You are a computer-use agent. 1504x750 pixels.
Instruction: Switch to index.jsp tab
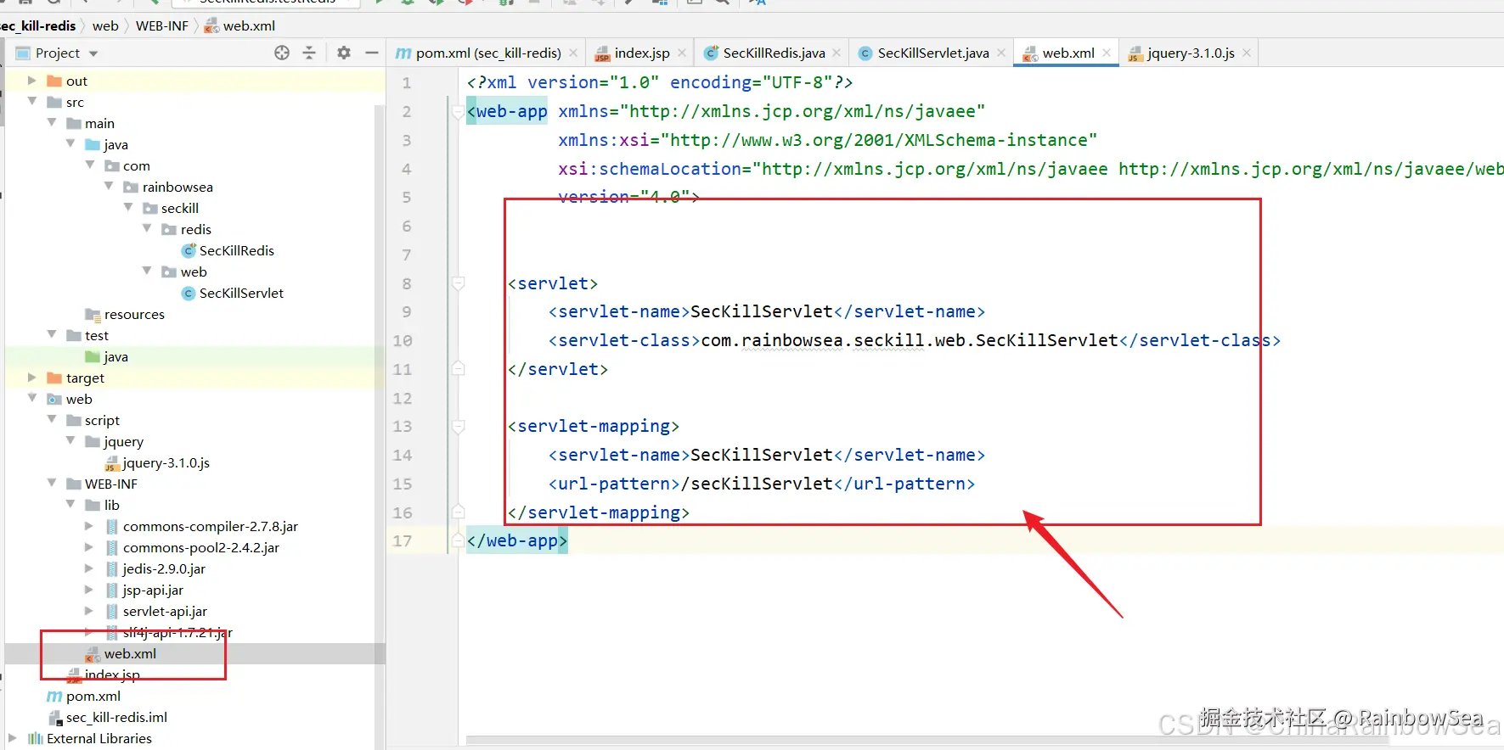pyautogui.click(x=642, y=53)
